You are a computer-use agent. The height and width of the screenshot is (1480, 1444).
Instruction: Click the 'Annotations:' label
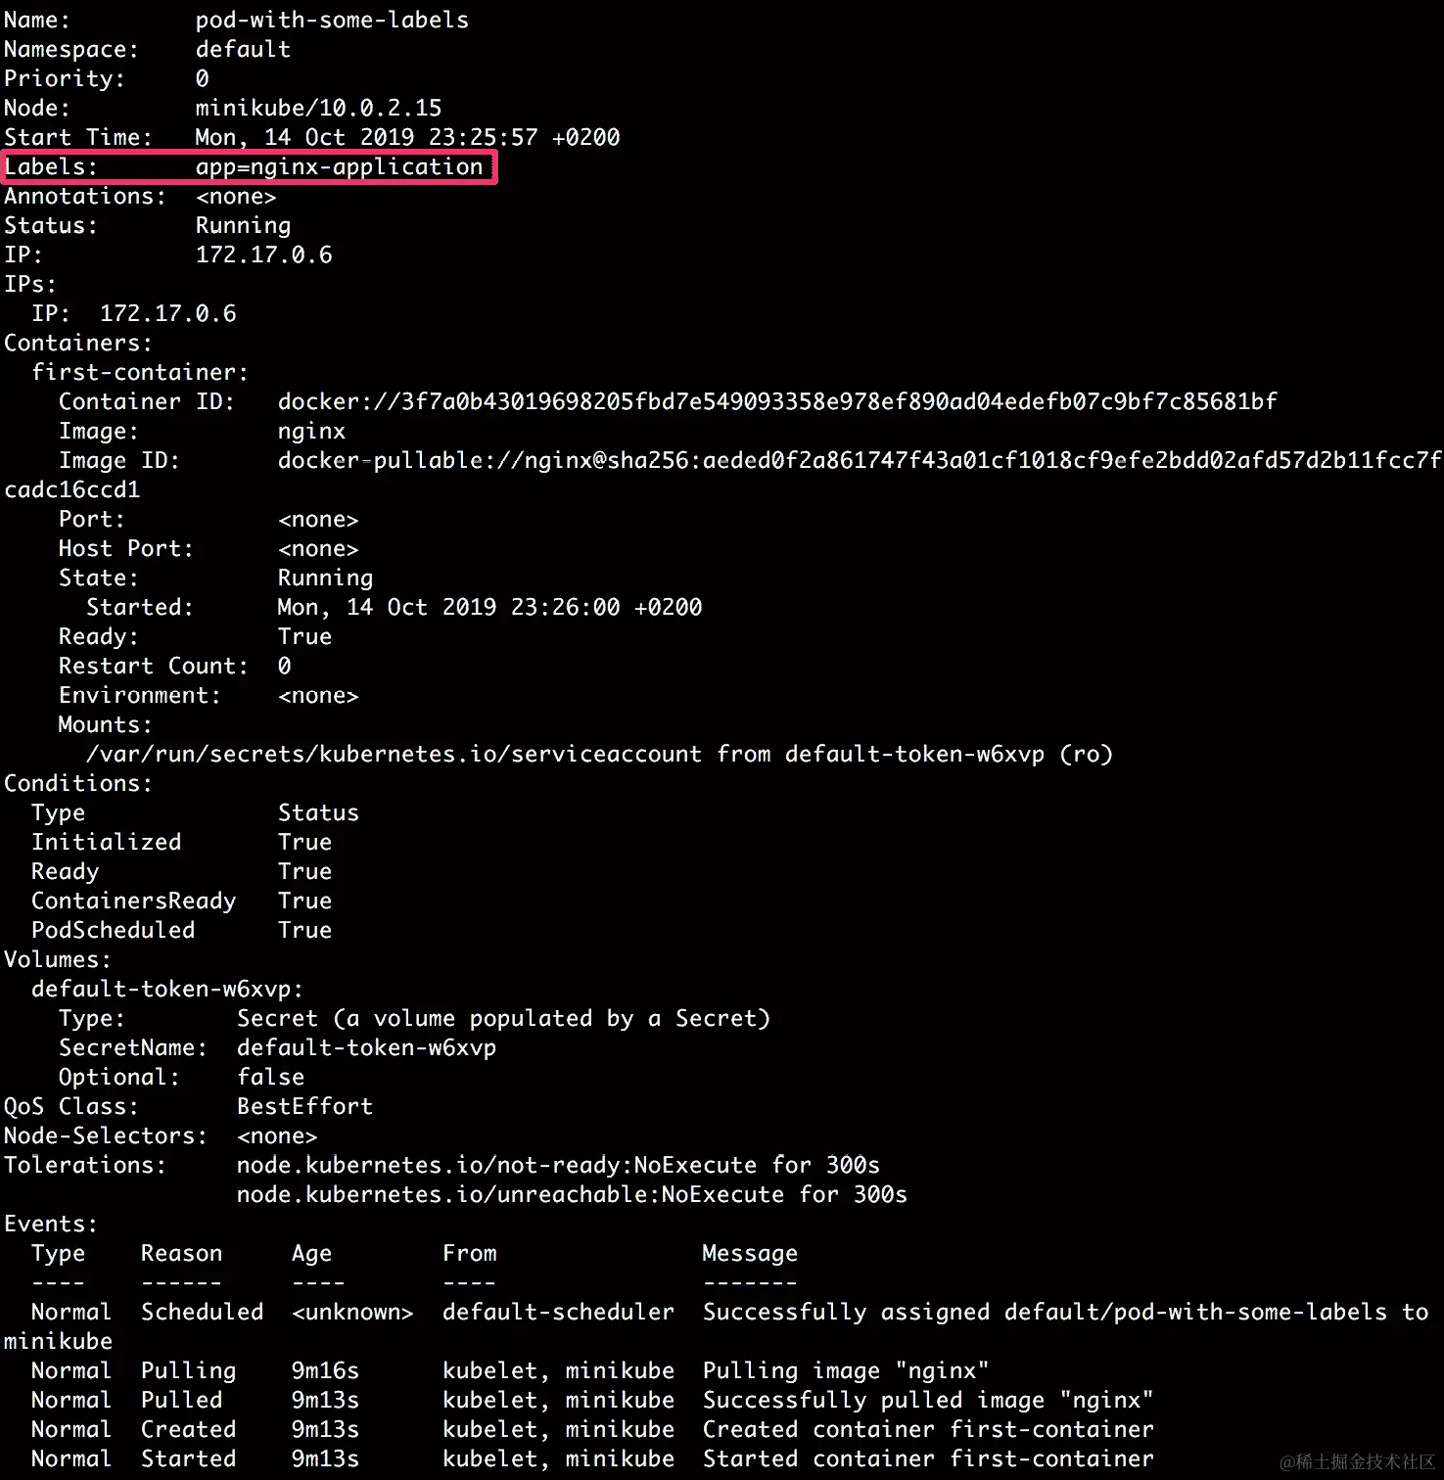tap(85, 196)
